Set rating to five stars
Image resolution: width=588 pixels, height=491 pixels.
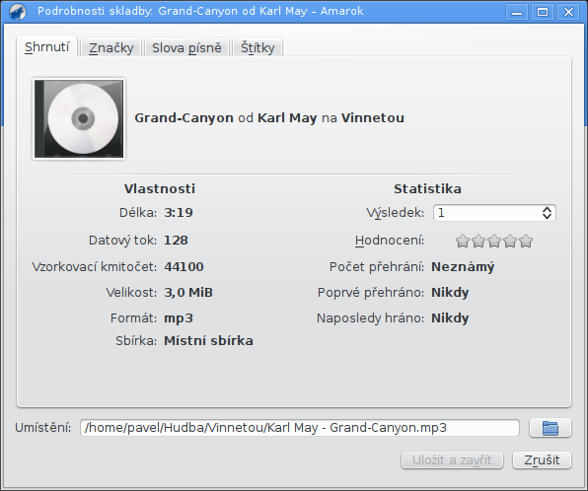[x=526, y=241]
